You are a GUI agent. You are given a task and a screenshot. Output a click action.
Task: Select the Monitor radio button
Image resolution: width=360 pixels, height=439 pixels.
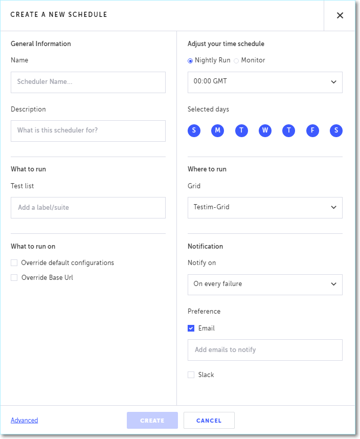coord(236,61)
